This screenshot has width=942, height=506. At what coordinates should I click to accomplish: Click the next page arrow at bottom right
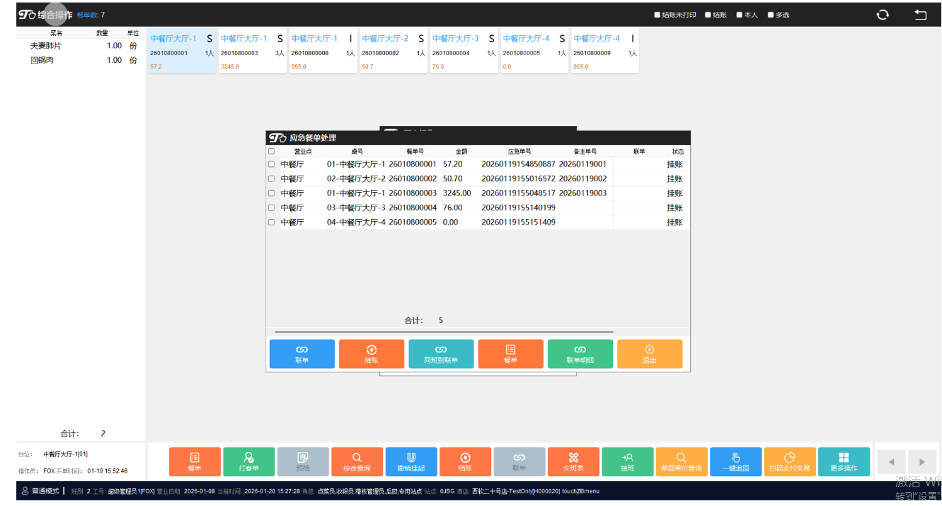922,461
